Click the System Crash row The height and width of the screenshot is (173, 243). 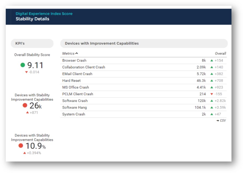(x=74, y=114)
